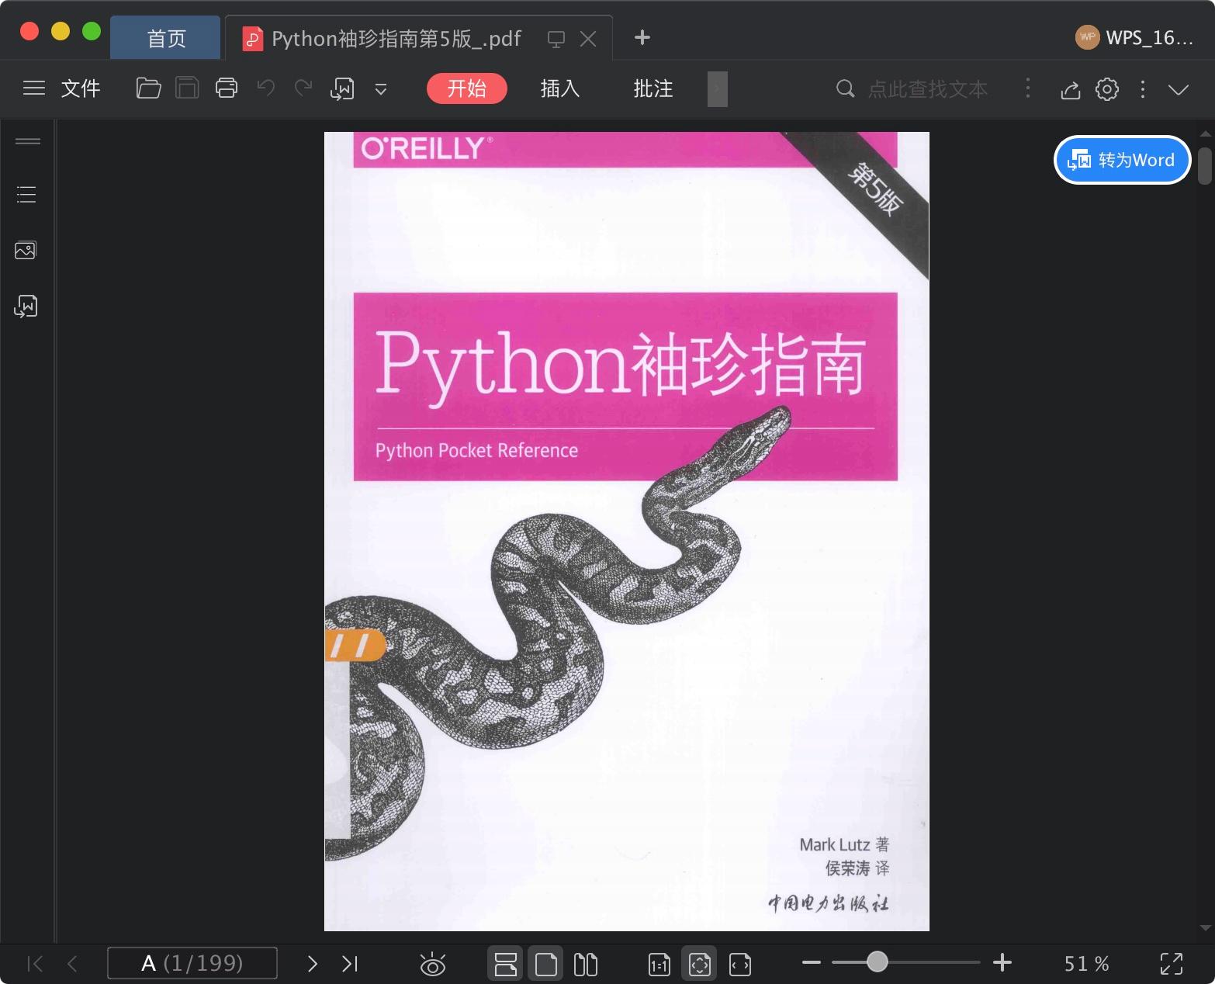Select two-page view
The width and height of the screenshot is (1215, 984).
tap(586, 965)
